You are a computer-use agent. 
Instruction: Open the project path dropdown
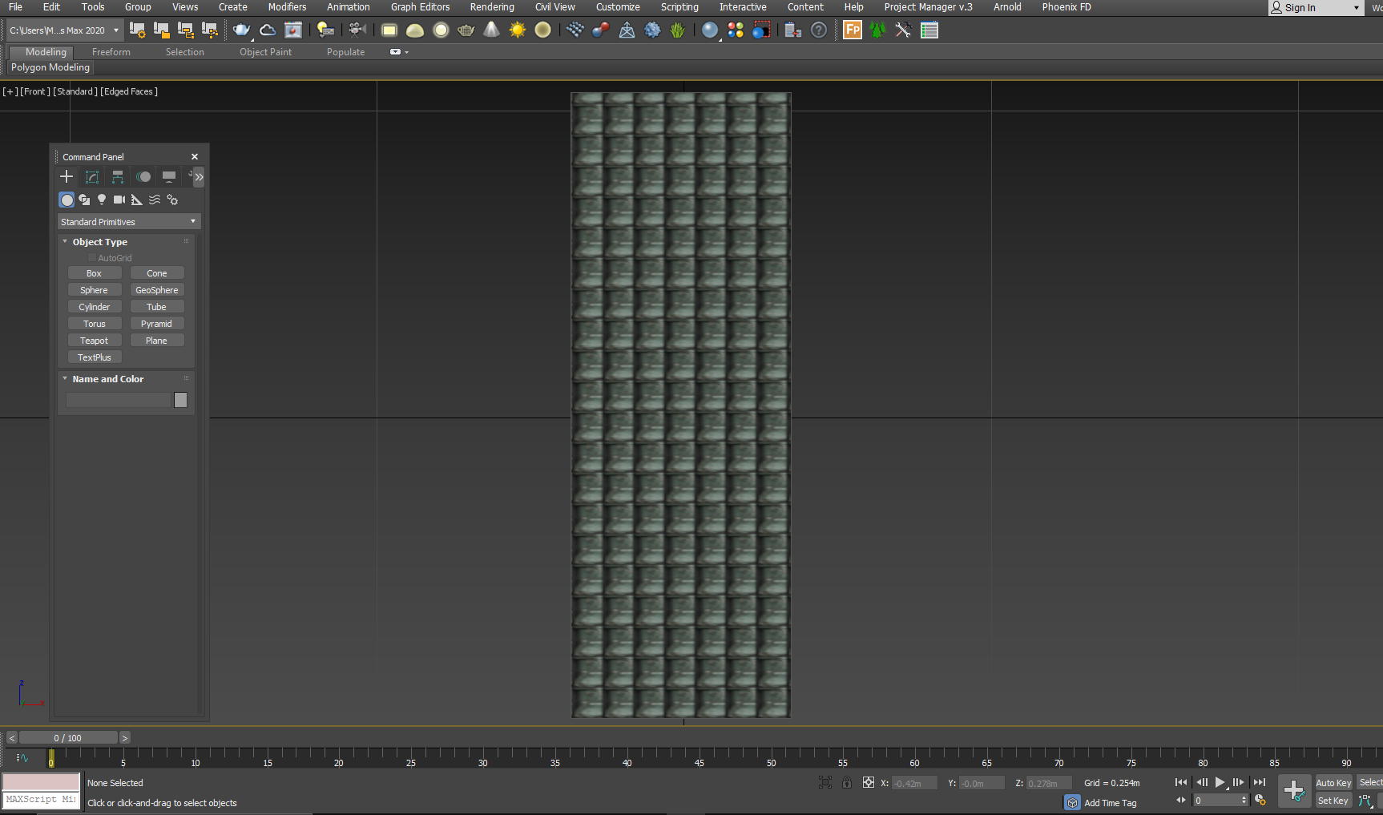(x=117, y=30)
